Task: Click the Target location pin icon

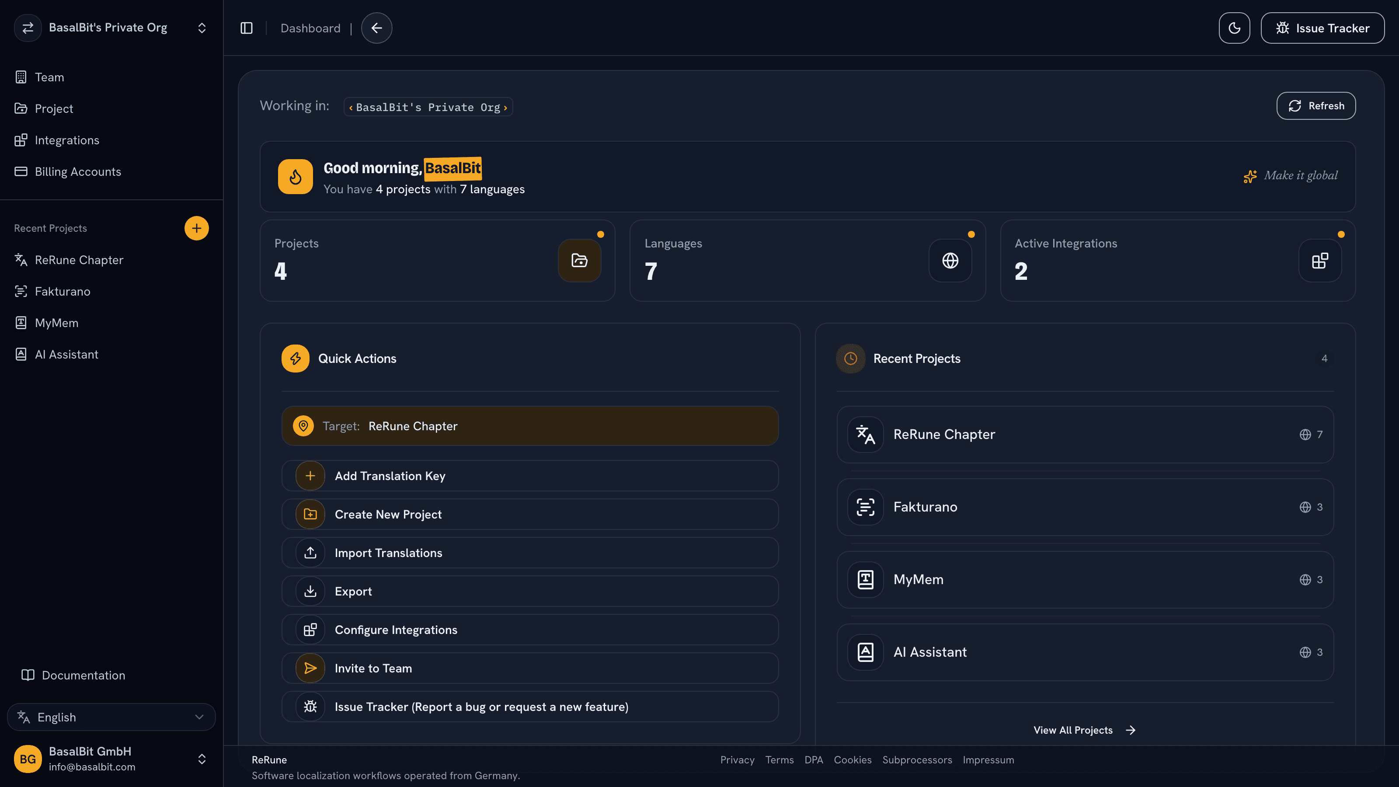Action: click(303, 426)
